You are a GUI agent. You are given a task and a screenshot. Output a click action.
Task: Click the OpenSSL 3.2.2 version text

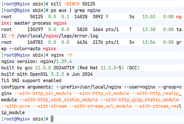[57, 74]
